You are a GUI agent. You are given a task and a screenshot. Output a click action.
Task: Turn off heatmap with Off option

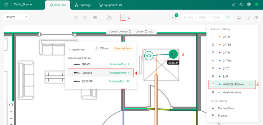(x=228, y=18)
